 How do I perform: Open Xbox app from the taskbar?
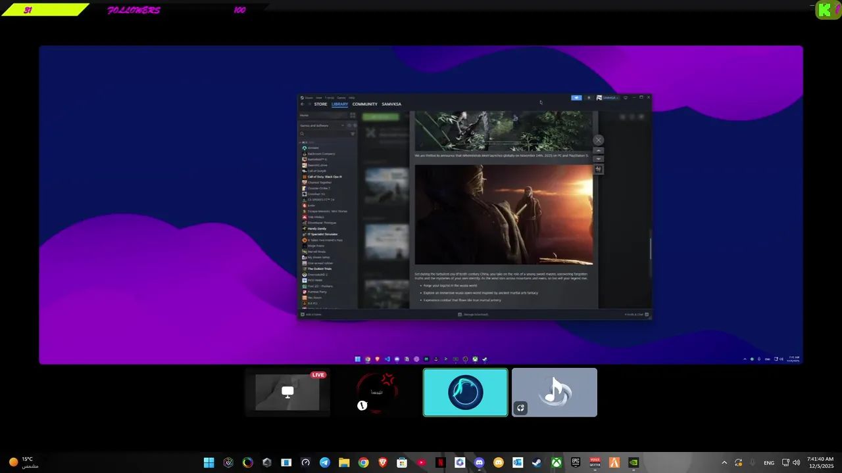pyautogui.click(x=557, y=462)
